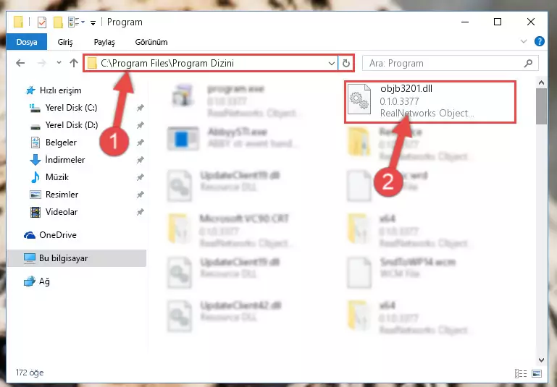
Task: Switch to the Görünüm ribbon tab
Action: click(151, 42)
